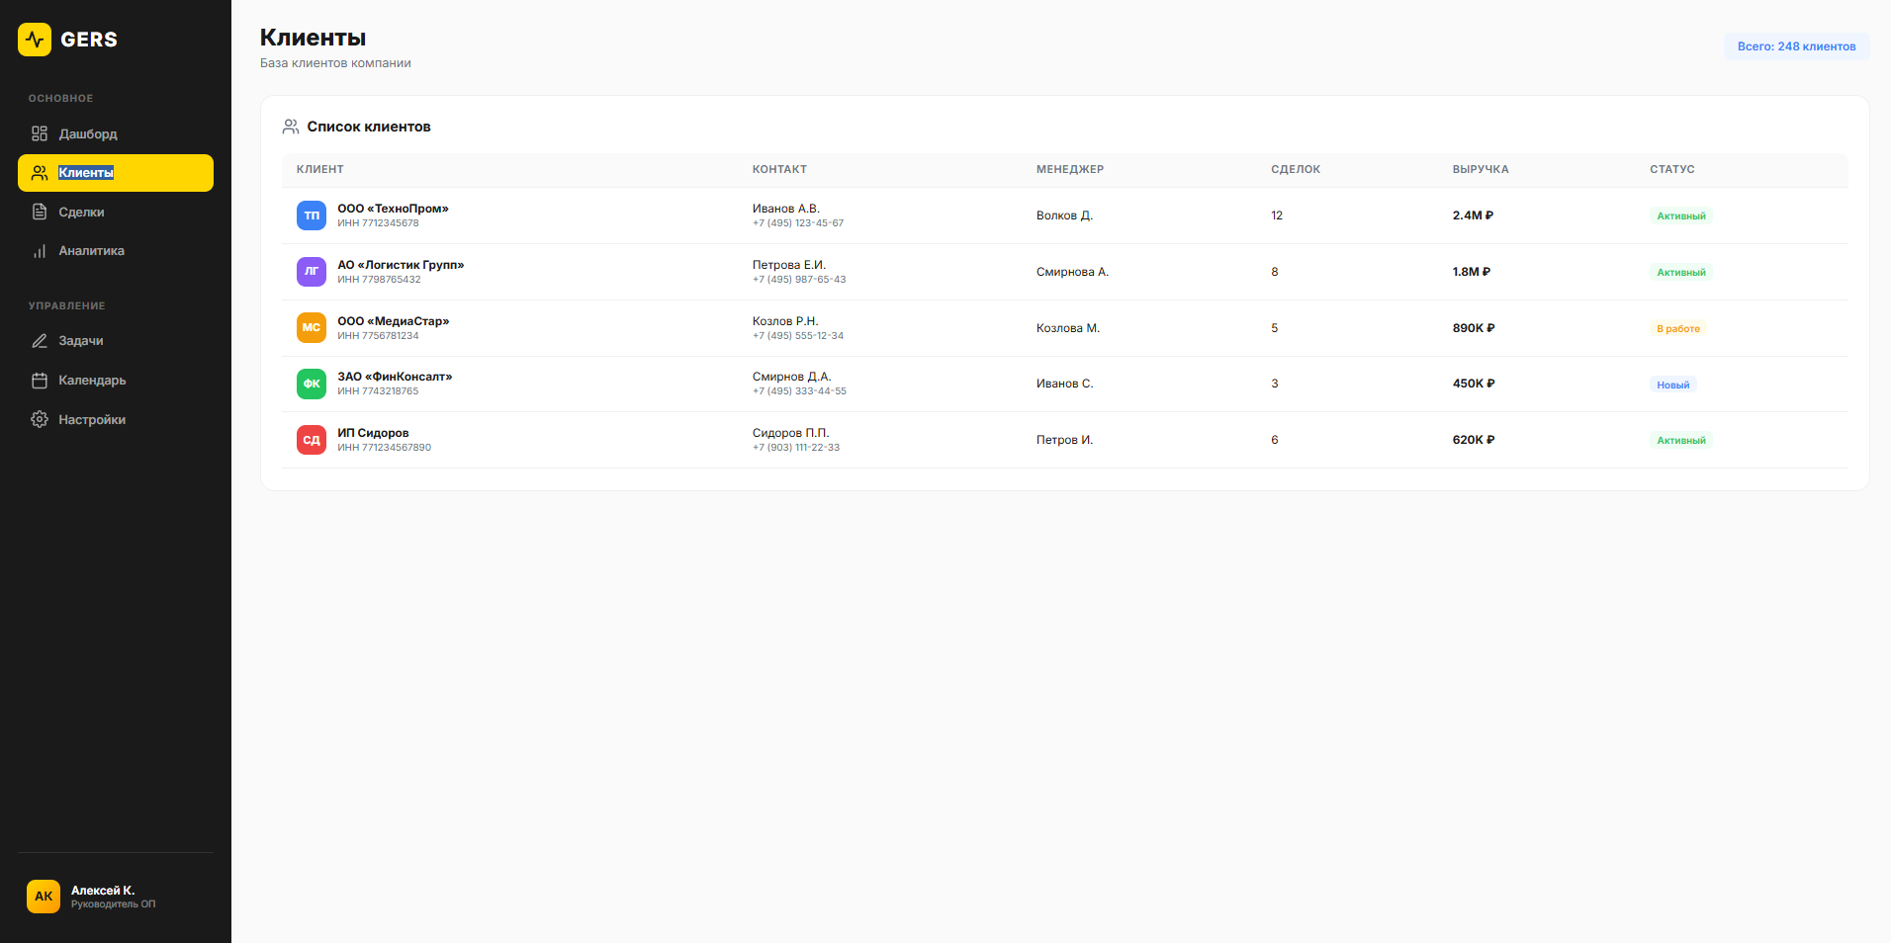1891x943 pixels.
Task: Click the СД red client avatar
Action: (312, 440)
